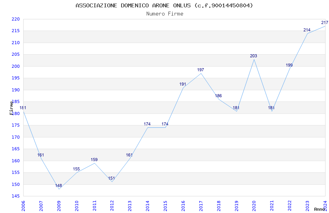Click the Anno axis label

click(x=319, y=209)
